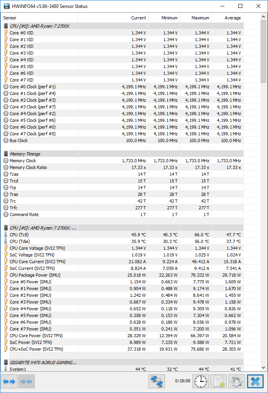This screenshot has height=393, width=268.
Task: Select Core #6 Clock (perf #0) row
Action: [x=122, y=127]
